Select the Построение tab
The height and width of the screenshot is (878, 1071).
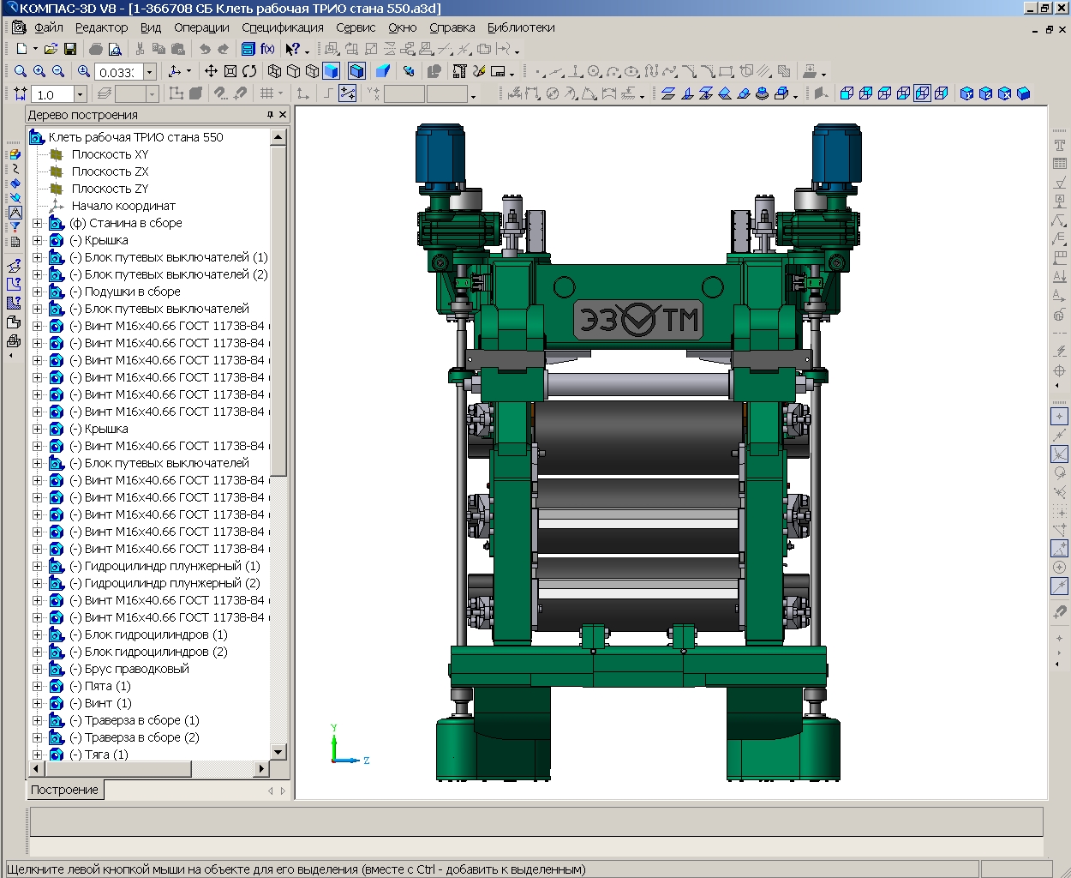coord(64,790)
